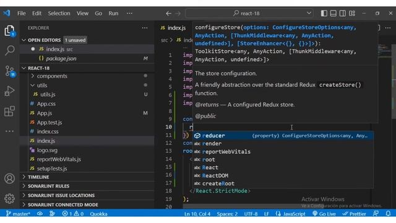Screen dimensions: 396x223
Task: Go back with the left arrow
Action: coord(168,14)
